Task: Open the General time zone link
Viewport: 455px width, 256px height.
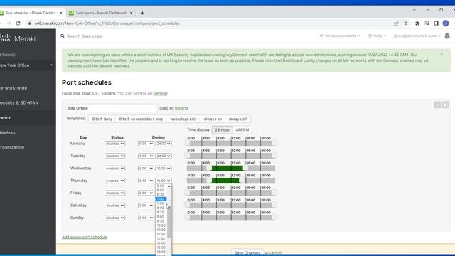Action: tap(160, 93)
